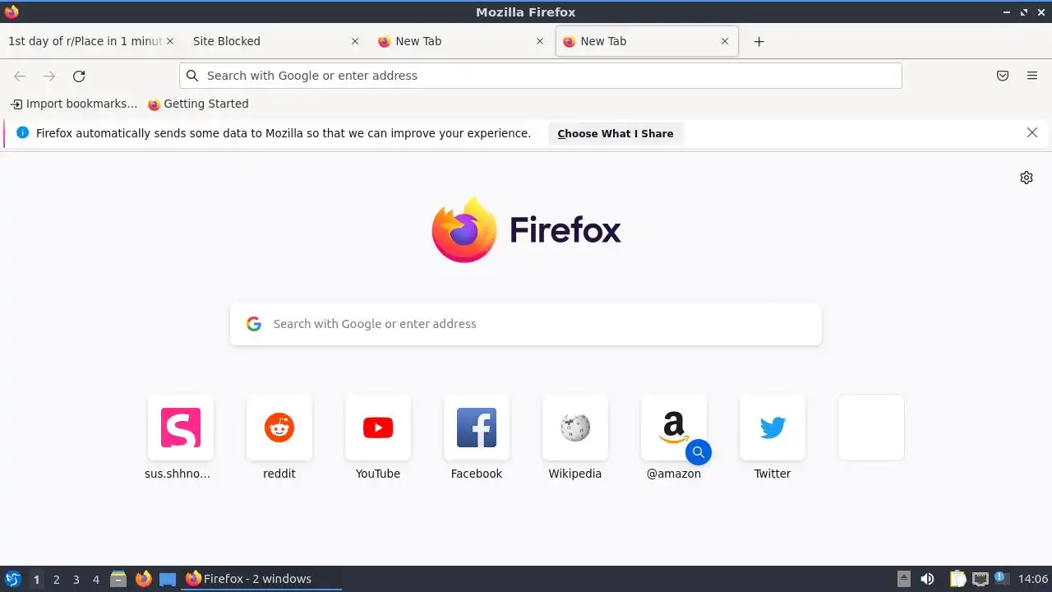1052x592 pixels.
Task: Click Firefox - 2 windows taskbar entry
Action: click(x=261, y=579)
